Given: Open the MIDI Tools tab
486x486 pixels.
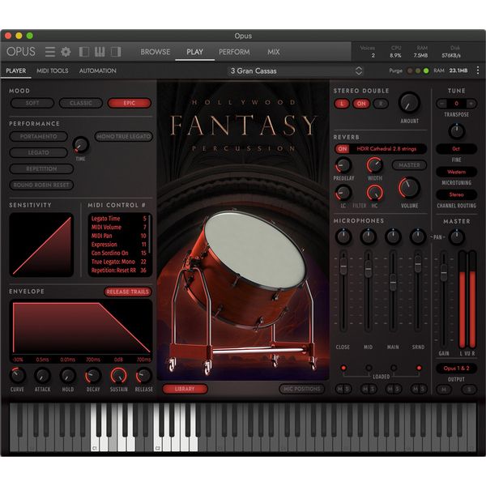Looking at the screenshot, I should (53, 70).
